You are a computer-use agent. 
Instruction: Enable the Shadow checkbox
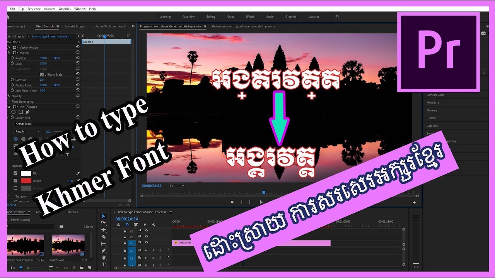coord(15,188)
